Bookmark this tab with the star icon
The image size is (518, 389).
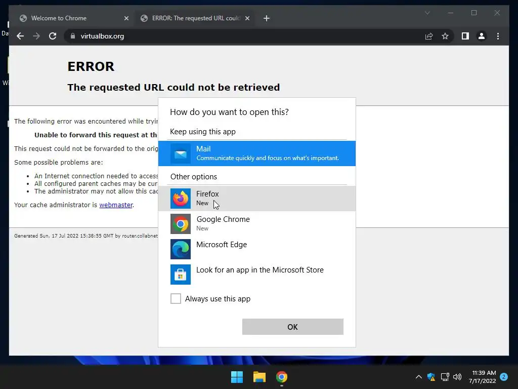click(x=445, y=36)
